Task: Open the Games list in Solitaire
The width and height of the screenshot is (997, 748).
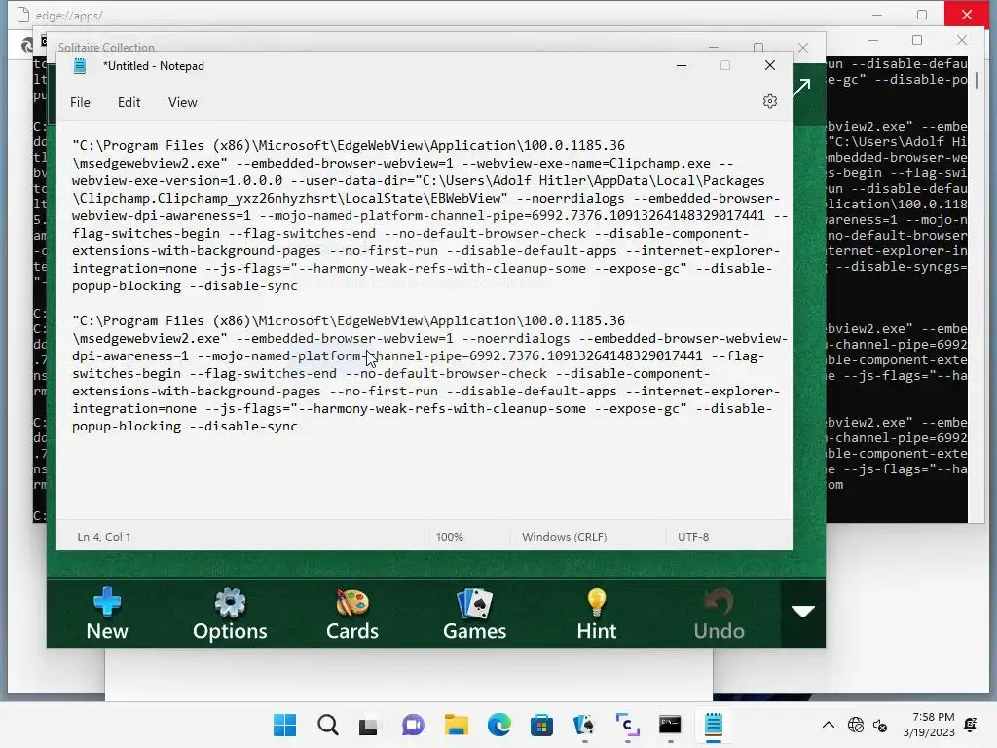Action: point(474,614)
